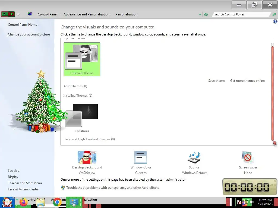Screen dimensions: 278x208
Task: Click the search magnifier icon
Action: tap(274, 14)
